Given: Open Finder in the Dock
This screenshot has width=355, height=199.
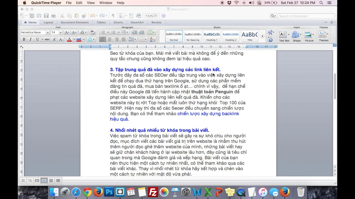Looking at the screenshot, I should click(x=54, y=192).
